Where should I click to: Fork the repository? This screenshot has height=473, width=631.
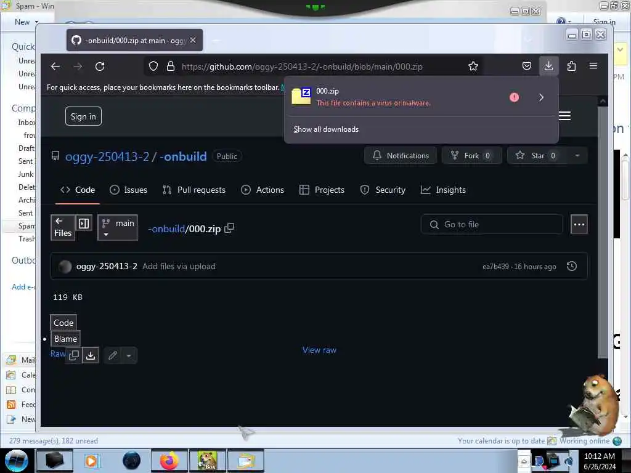(471, 156)
